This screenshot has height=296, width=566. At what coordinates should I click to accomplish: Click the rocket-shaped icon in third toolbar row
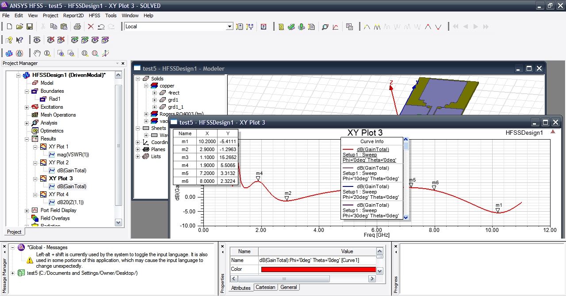coord(19,53)
